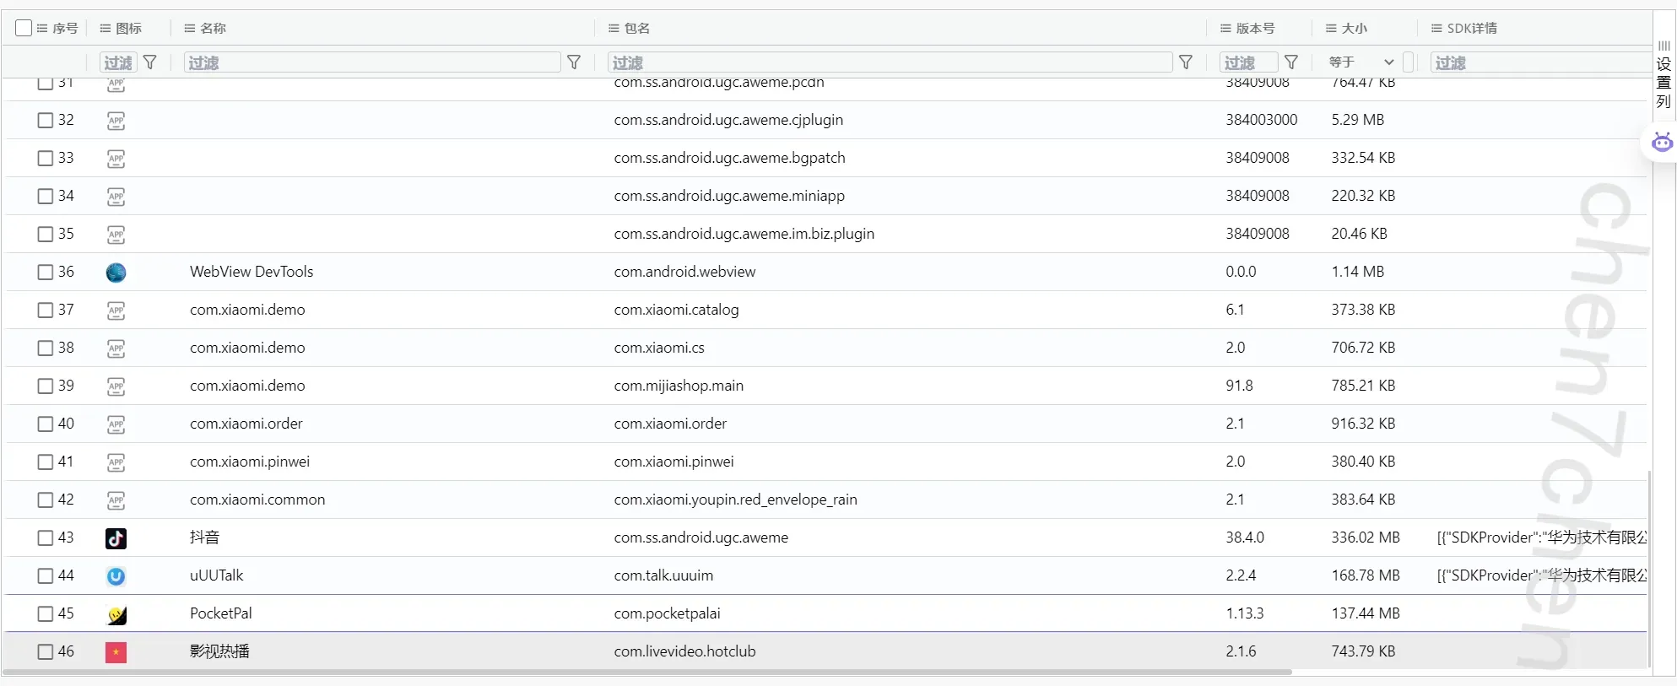Click the generic APP icon in row 40
This screenshot has height=686, width=1677.
(x=116, y=424)
